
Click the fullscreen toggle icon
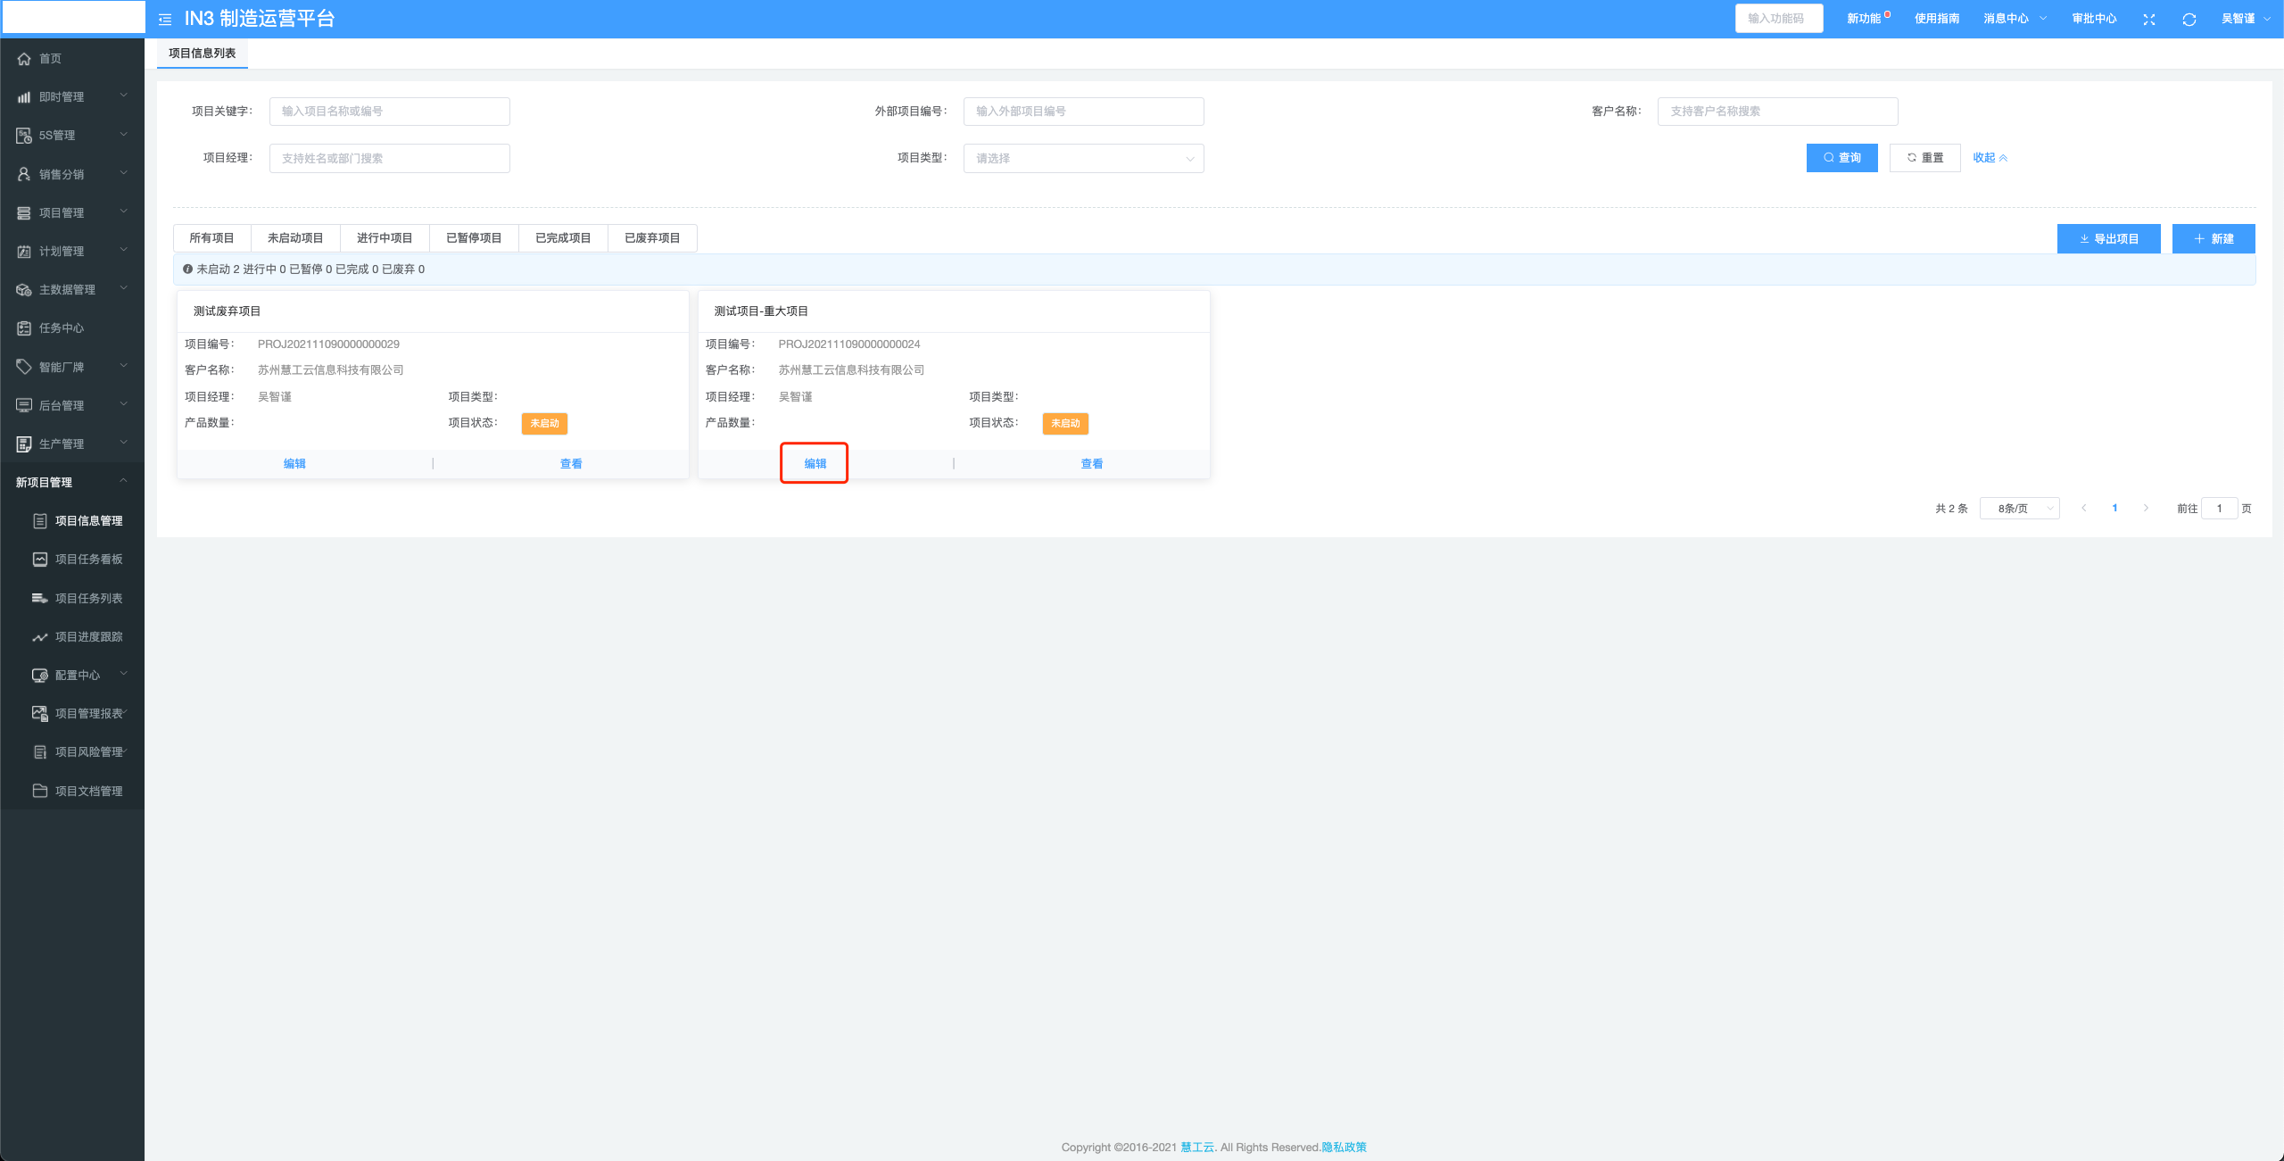(2149, 19)
